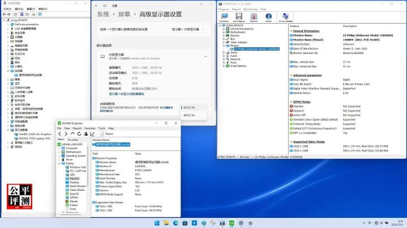The width and height of the screenshot is (407, 228).
Task: Click the AIDA64 taskbar icon
Action: [x=232, y=223]
